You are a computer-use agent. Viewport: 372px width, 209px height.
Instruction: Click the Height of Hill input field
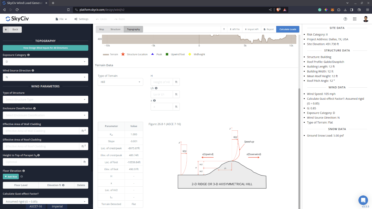(162, 82)
